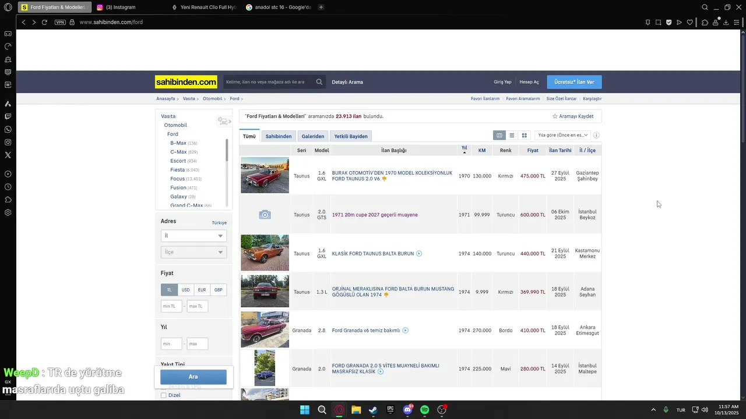The height and width of the screenshot is (419, 746).
Task: Click the Ücretsiz İlan Ver button
Action: point(574,82)
